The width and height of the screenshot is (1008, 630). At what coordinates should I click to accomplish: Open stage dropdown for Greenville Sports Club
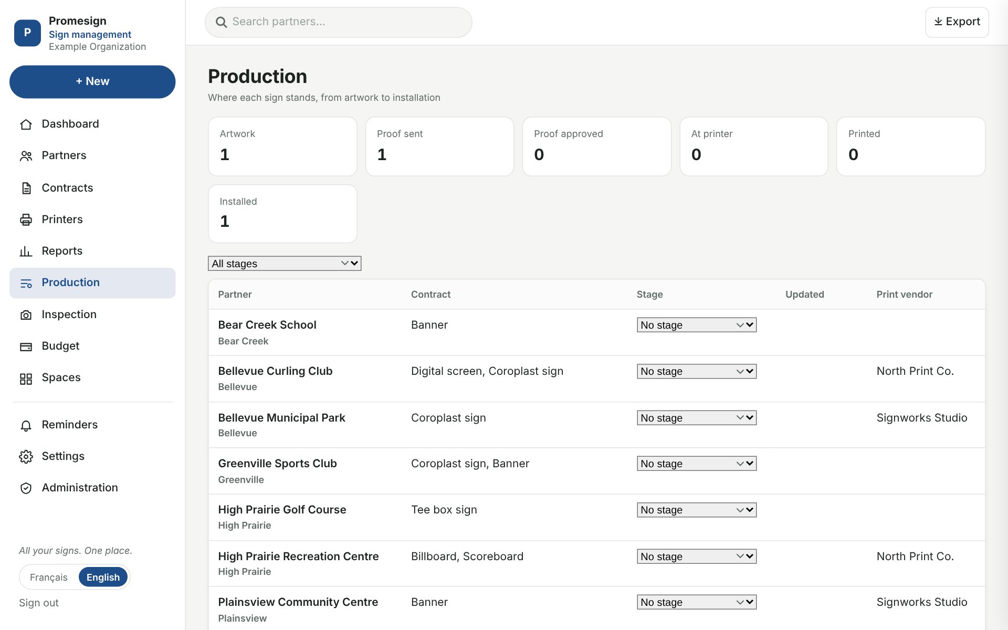tap(697, 464)
